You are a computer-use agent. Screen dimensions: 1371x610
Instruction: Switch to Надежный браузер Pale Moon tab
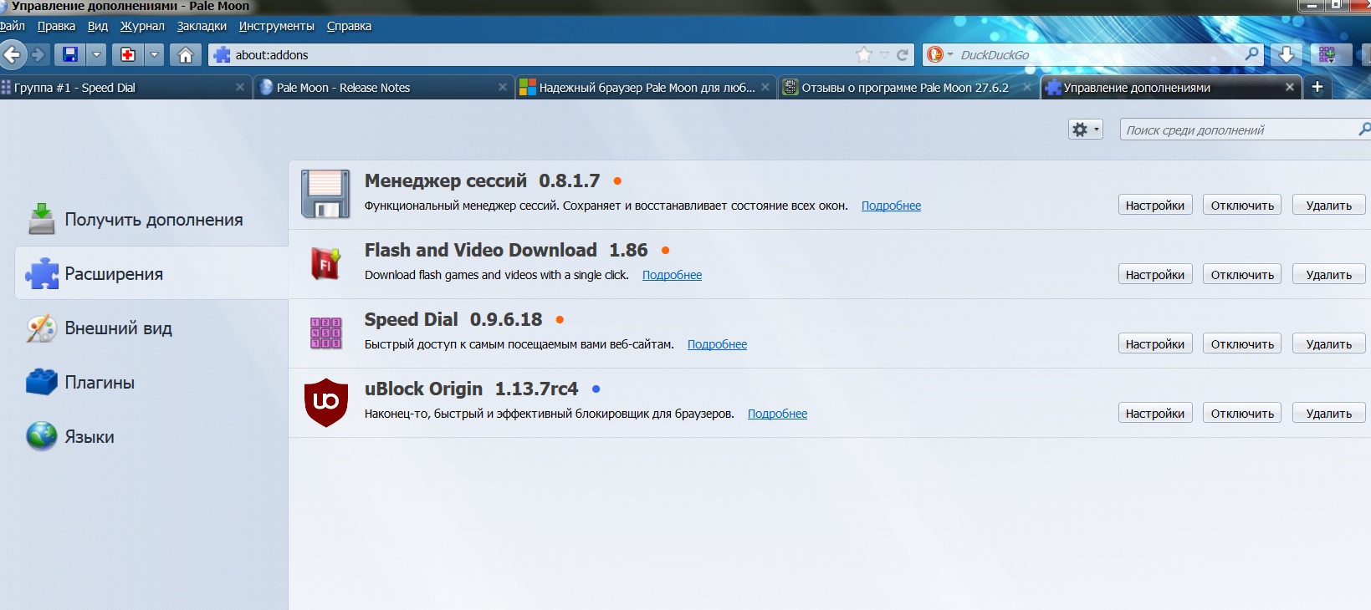coord(644,87)
